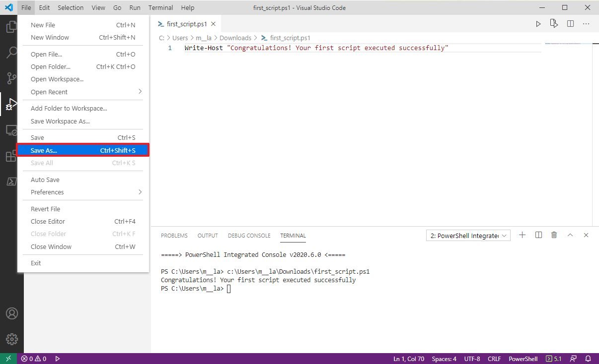Toggle Auto Save in File menu

click(45, 180)
